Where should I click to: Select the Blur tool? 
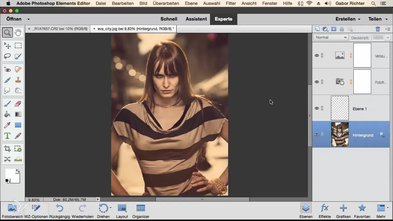point(7,91)
